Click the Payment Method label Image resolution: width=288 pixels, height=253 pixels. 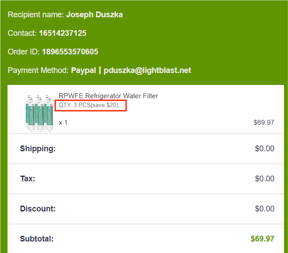38,70
